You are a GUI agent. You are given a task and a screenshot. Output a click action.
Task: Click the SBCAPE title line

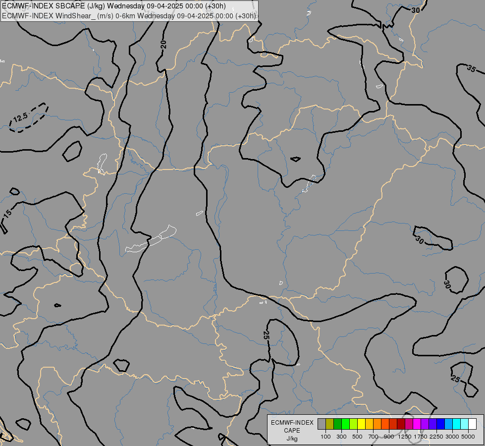point(114,6)
